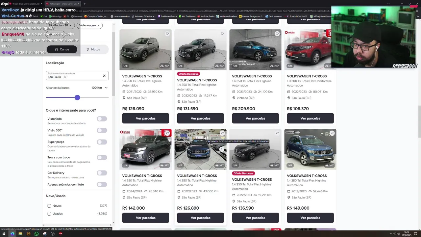Image resolution: width=421 pixels, height=237 pixels.
Task: Check the Novos checkbox
Action: [x=49, y=206]
